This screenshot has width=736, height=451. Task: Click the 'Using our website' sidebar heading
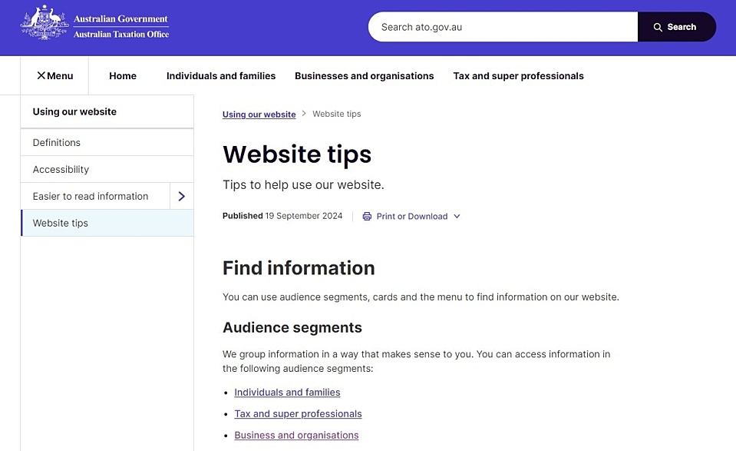[x=74, y=111]
